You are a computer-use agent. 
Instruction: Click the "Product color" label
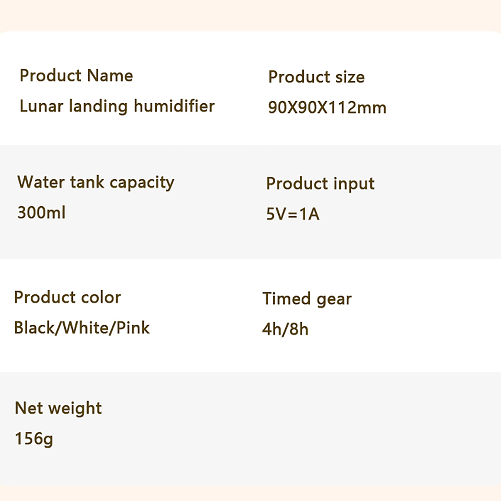click(67, 297)
